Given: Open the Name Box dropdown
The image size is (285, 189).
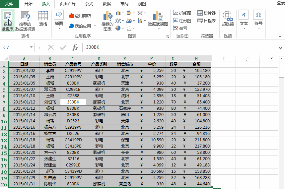Looking at the screenshot, I should [31, 47].
